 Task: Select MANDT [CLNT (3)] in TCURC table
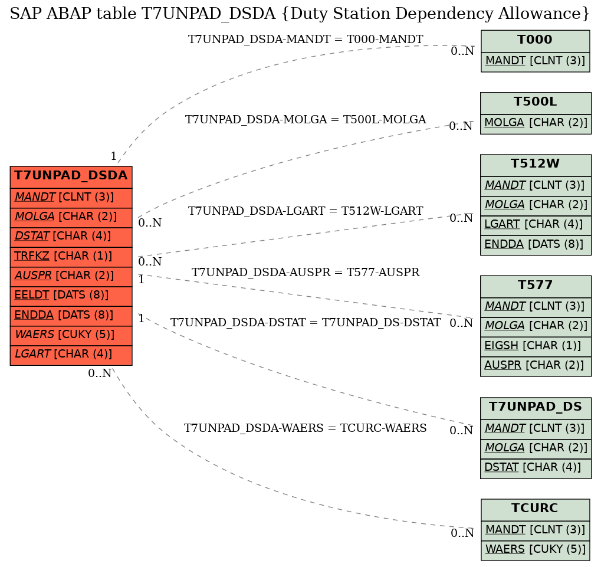pos(535,530)
